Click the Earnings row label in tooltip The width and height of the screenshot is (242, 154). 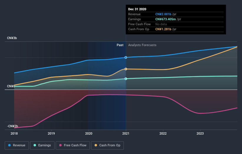(x=134, y=19)
